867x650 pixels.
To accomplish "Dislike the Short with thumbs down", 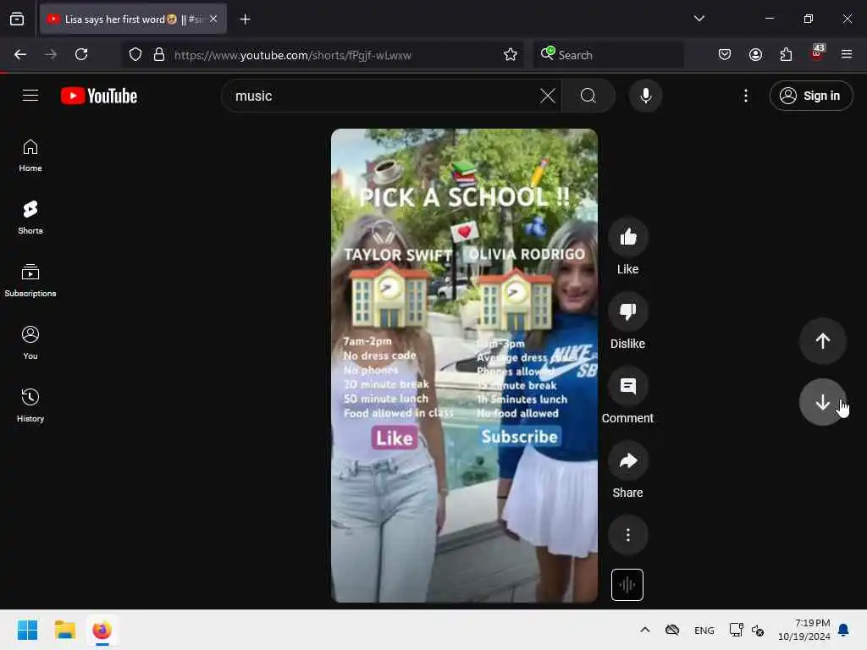I will (627, 311).
